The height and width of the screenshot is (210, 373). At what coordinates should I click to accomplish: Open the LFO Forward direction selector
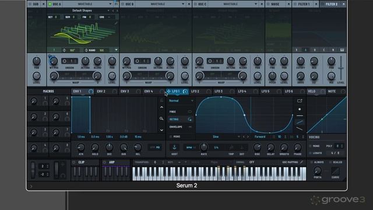tap(260, 137)
